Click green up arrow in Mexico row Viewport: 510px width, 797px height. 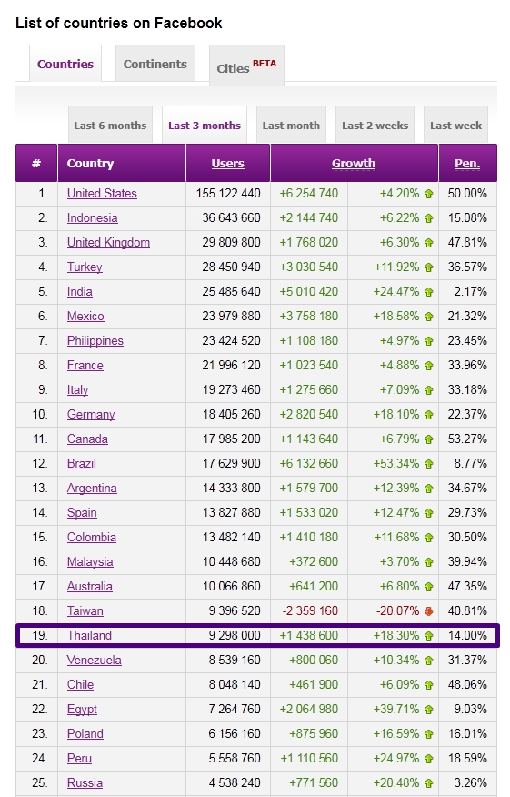tap(429, 317)
